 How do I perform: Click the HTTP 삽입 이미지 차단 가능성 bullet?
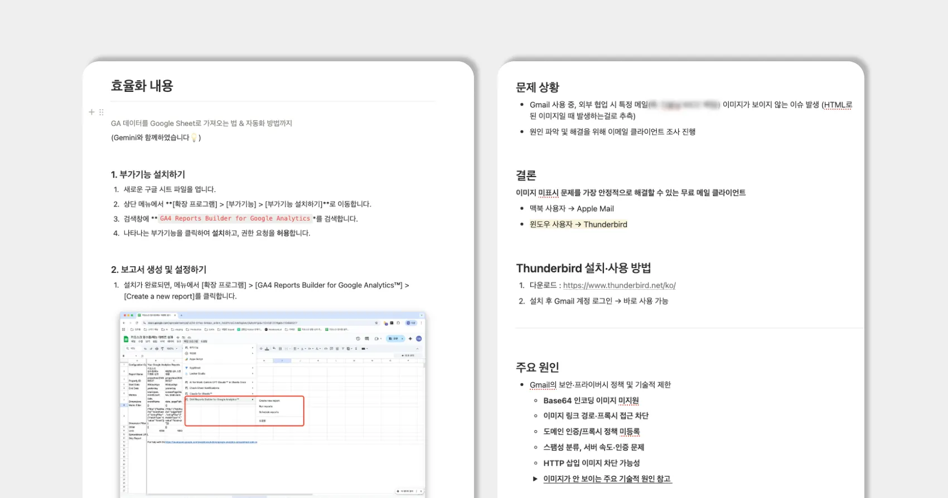coord(591,463)
